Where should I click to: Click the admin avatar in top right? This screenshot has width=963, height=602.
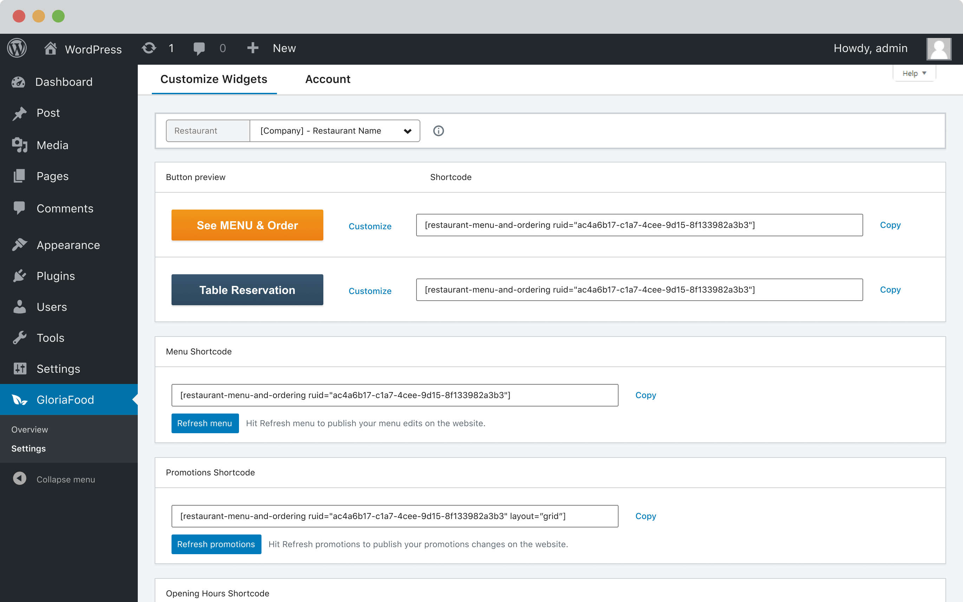(x=938, y=48)
